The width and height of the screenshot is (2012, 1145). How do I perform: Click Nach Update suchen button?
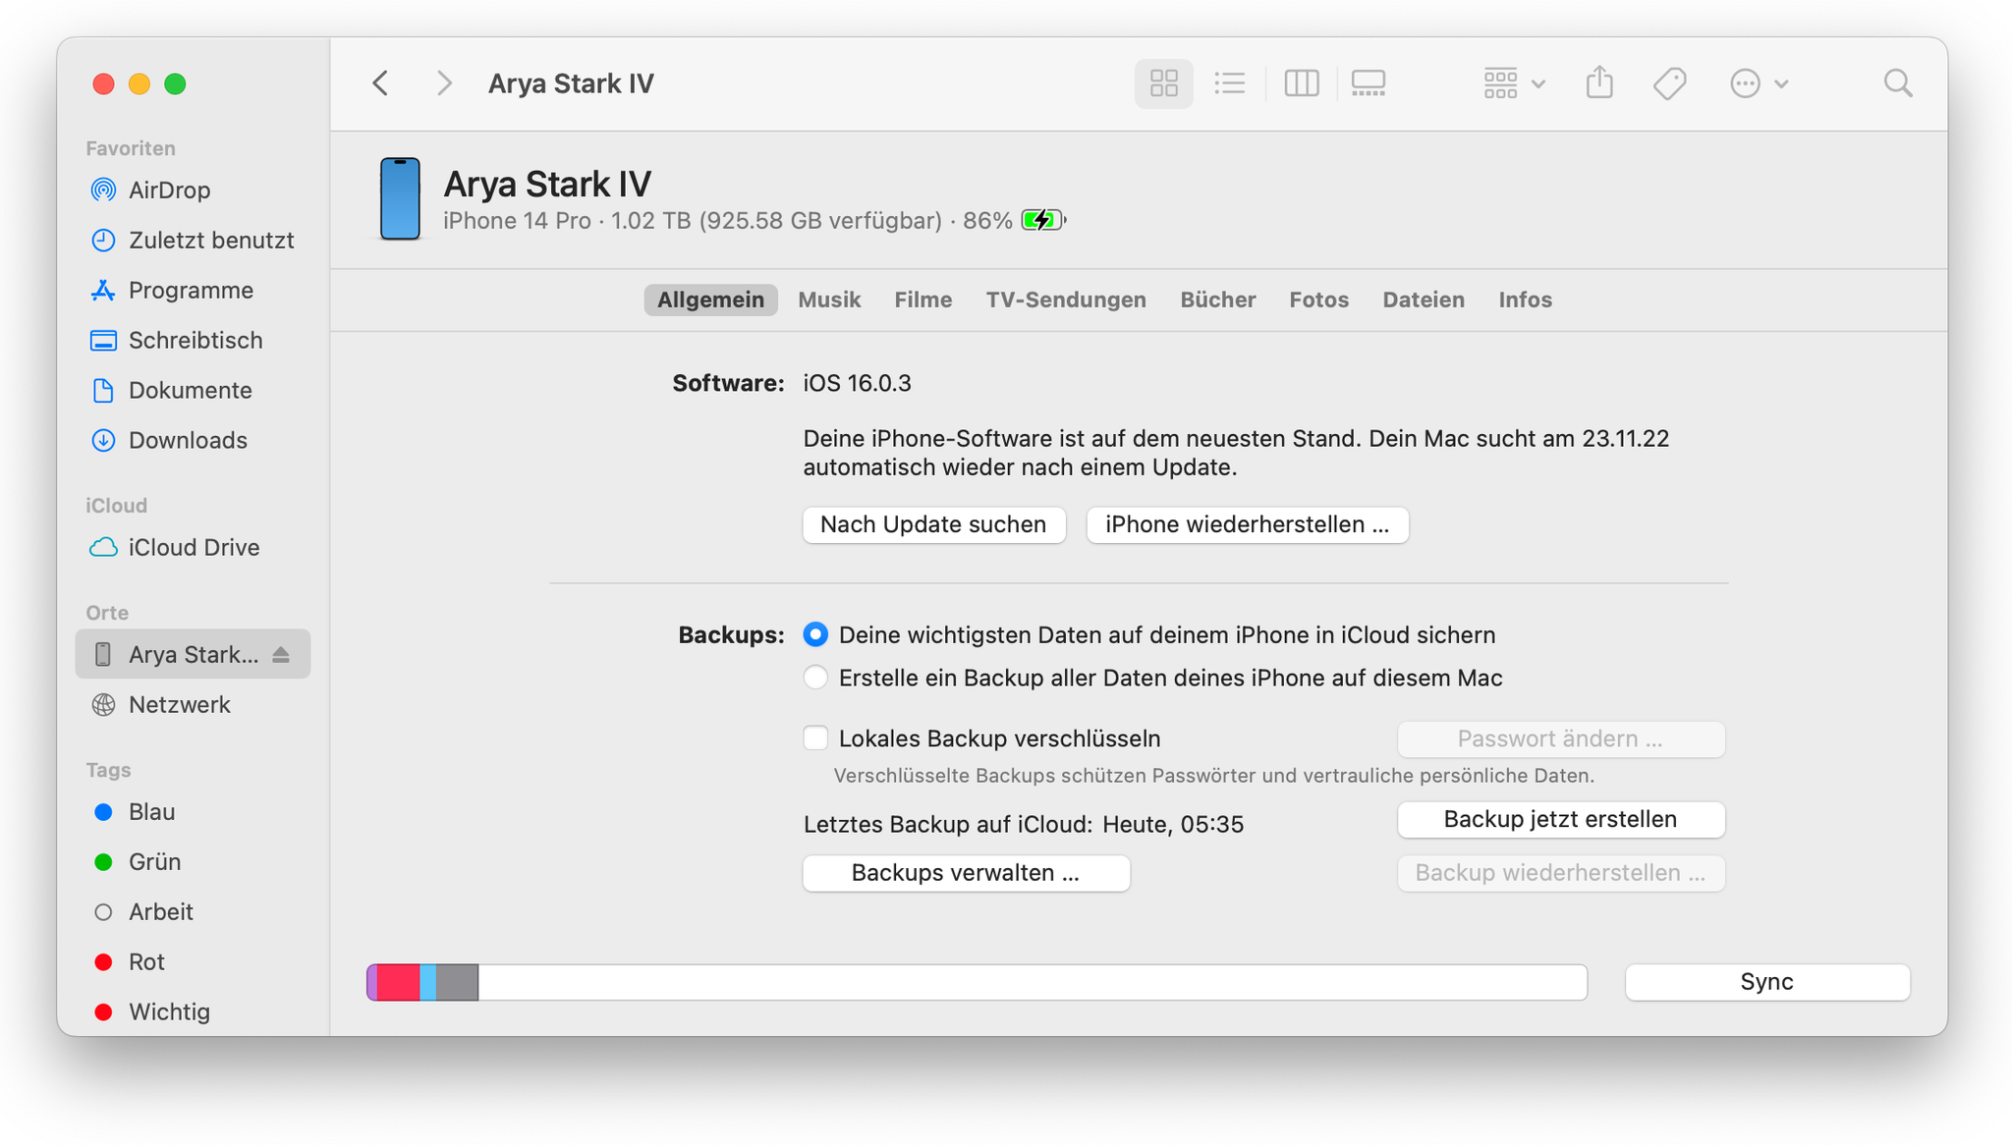pos(933,524)
